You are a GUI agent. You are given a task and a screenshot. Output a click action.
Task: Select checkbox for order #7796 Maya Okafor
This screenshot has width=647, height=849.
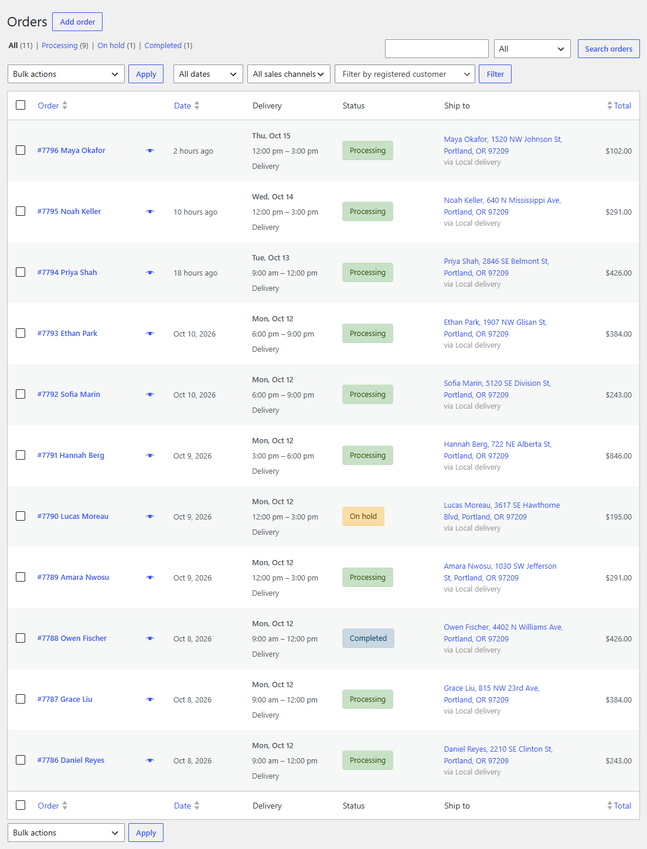(x=21, y=150)
